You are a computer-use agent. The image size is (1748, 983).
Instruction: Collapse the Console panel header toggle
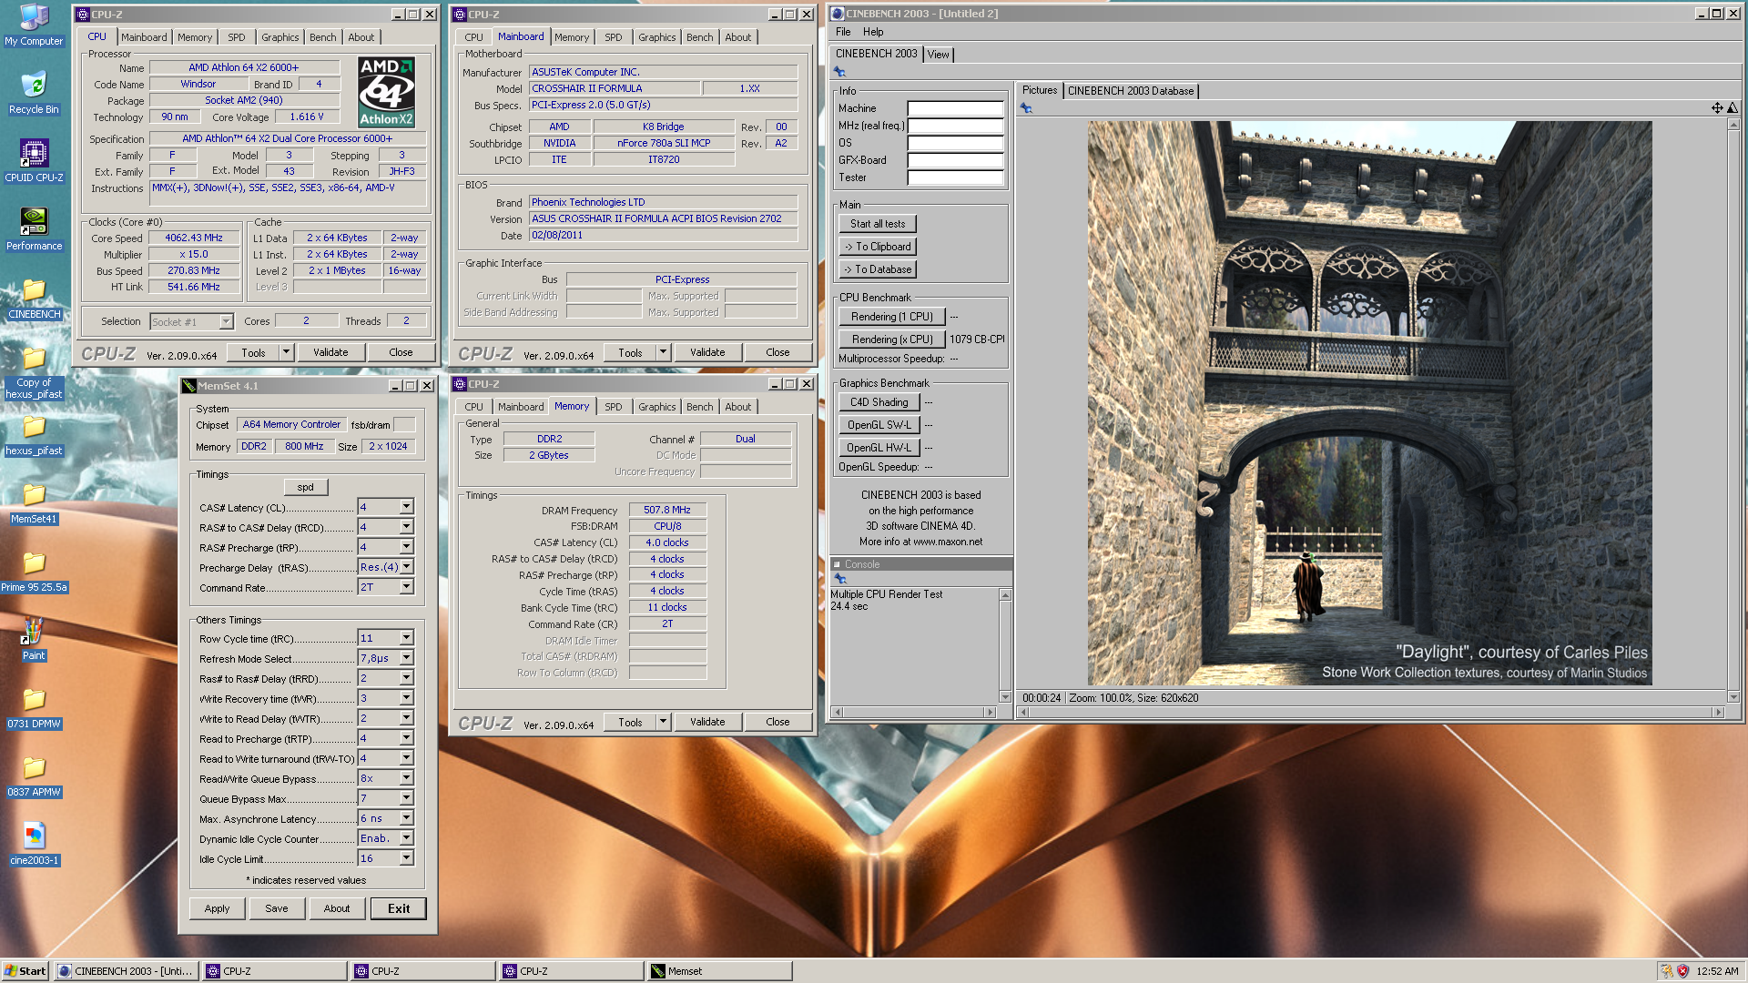point(837,564)
